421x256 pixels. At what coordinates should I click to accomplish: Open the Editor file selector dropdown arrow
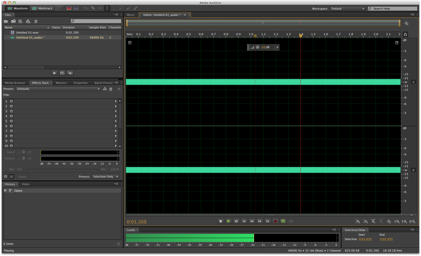185,15
